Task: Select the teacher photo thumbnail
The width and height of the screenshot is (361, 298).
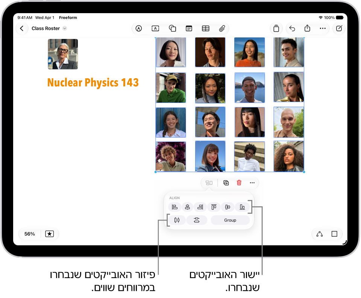Action: (x=63, y=54)
